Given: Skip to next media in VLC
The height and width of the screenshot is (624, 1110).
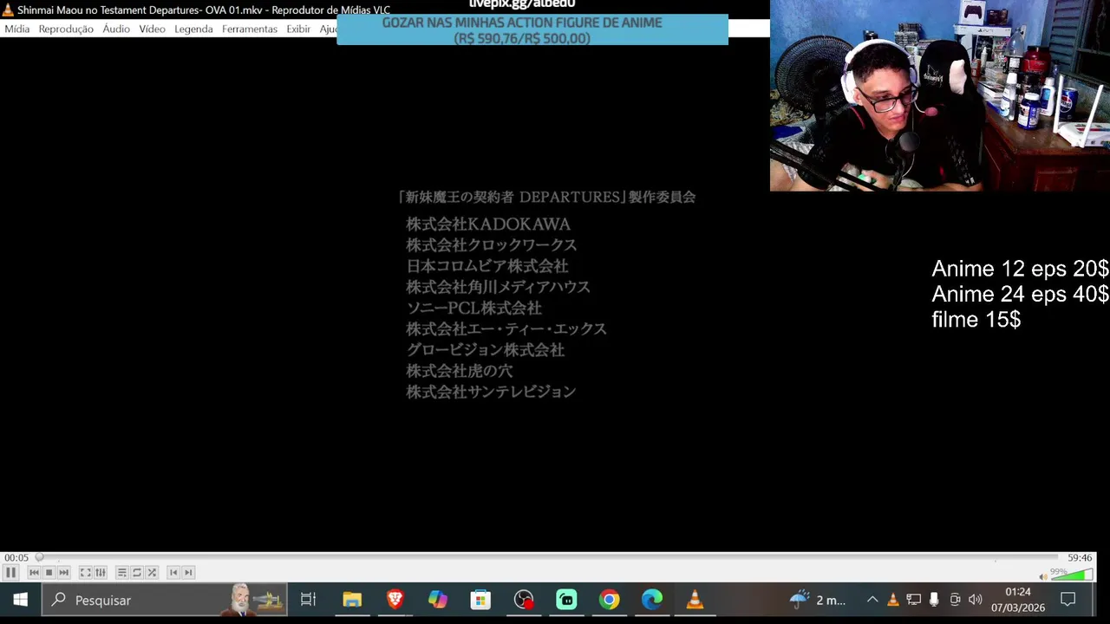Looking at the screenshot, I should 63,572.
